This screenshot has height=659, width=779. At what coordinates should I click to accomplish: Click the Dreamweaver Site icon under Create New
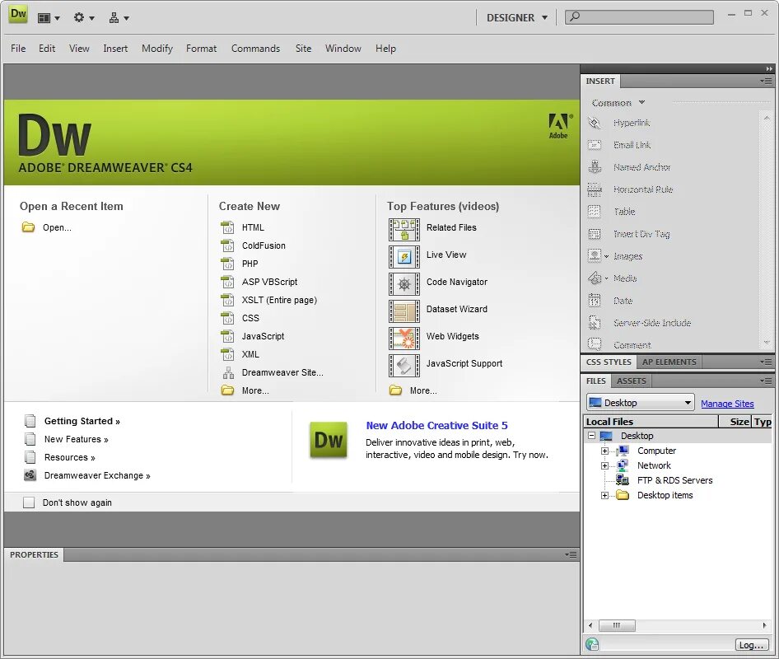pos(228,372)
